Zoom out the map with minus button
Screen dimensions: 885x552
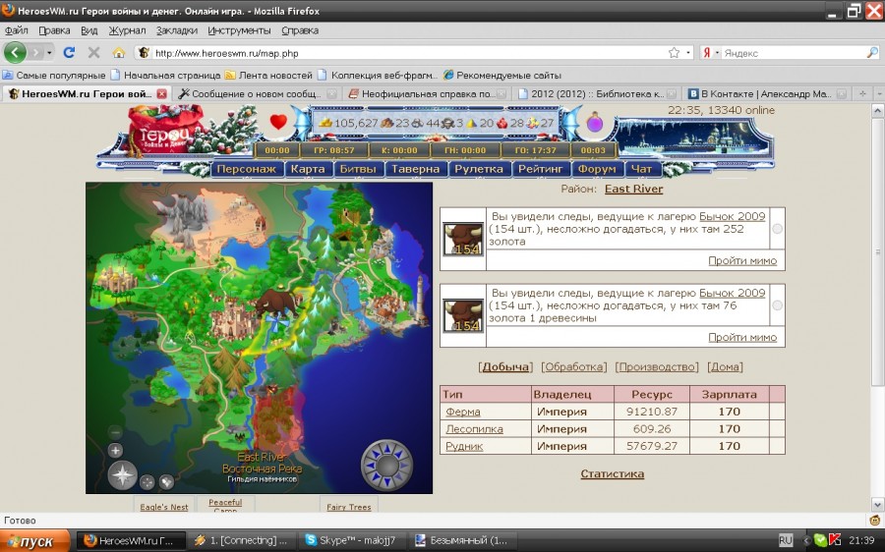115,433
